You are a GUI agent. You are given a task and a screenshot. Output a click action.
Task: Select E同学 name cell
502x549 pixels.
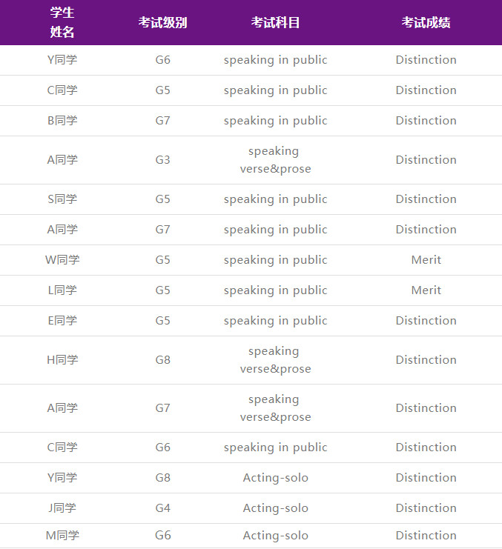pos(62,321)
